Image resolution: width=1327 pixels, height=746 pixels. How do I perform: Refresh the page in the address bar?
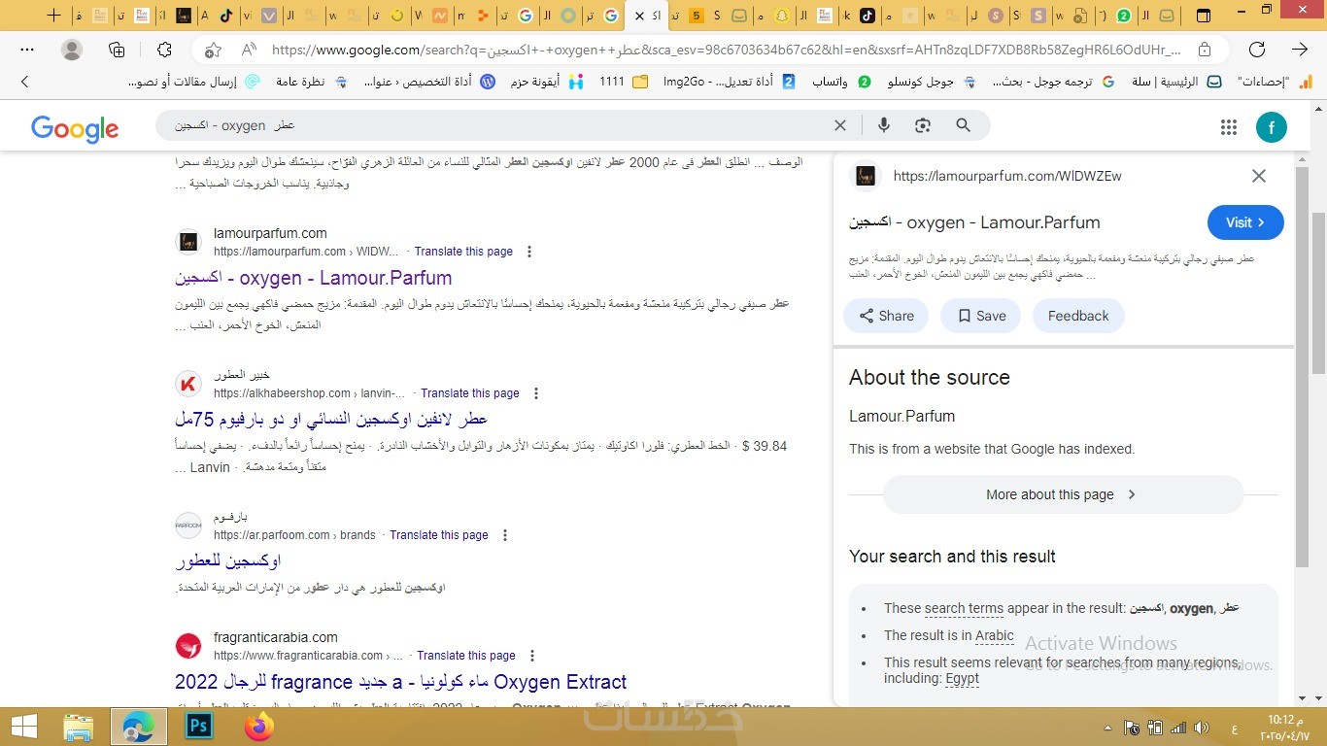(1257, 50)
